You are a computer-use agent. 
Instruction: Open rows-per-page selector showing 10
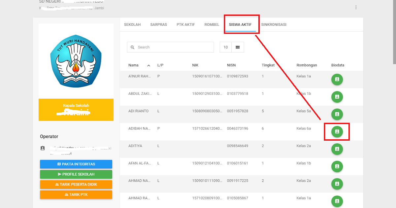(x=226, y=47)
